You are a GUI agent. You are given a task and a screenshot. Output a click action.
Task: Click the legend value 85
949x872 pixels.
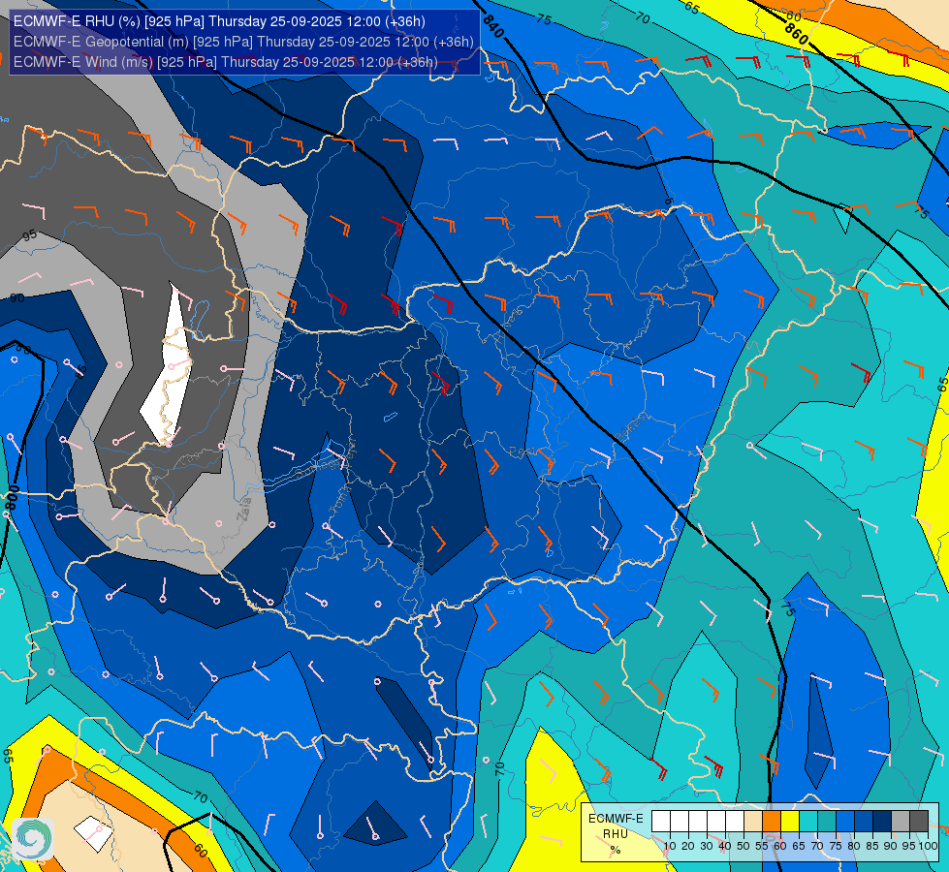coord(872,846)
